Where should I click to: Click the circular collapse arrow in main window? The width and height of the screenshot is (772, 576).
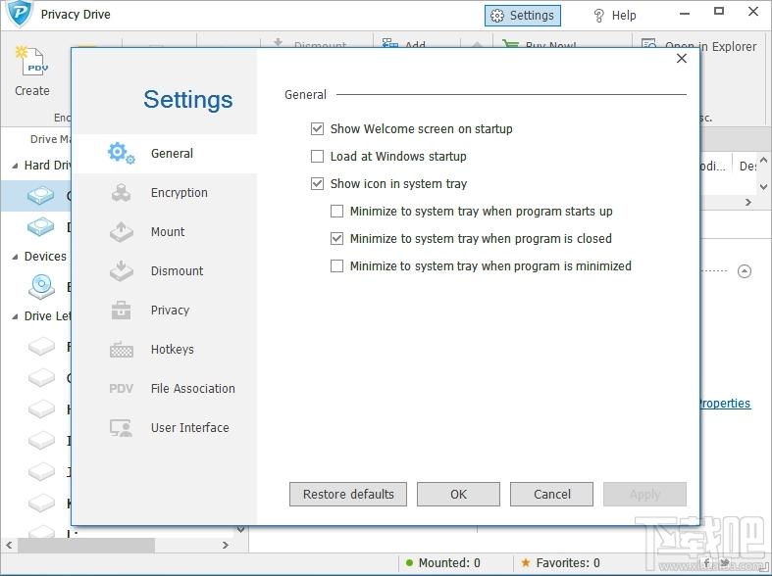(745, 270)
